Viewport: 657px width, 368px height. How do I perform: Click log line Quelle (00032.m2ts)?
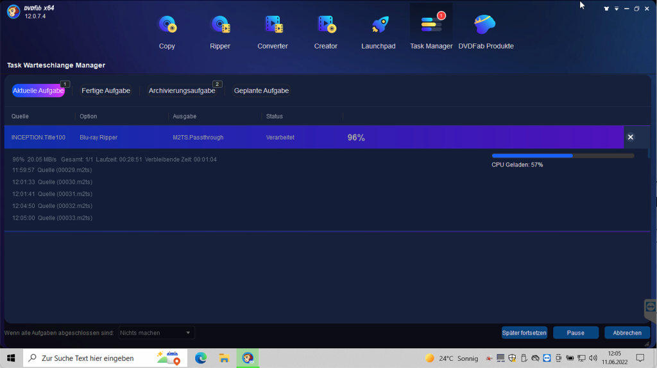pyautogui.click(x=52, y=205)
